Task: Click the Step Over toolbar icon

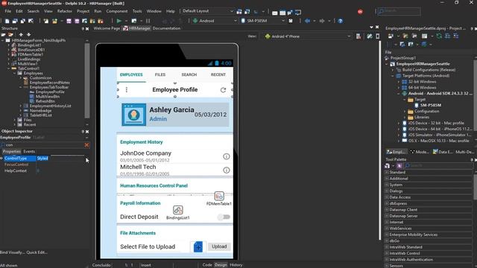Action: click(x=172, y=21)
